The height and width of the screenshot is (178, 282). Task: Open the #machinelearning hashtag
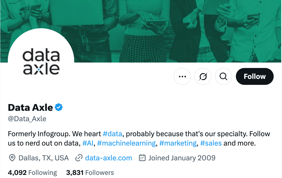pyautogui.click(x=126, y=143)
